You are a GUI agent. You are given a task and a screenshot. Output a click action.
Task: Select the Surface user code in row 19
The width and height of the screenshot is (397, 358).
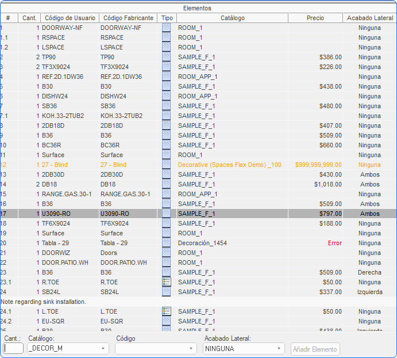[53, 233]
